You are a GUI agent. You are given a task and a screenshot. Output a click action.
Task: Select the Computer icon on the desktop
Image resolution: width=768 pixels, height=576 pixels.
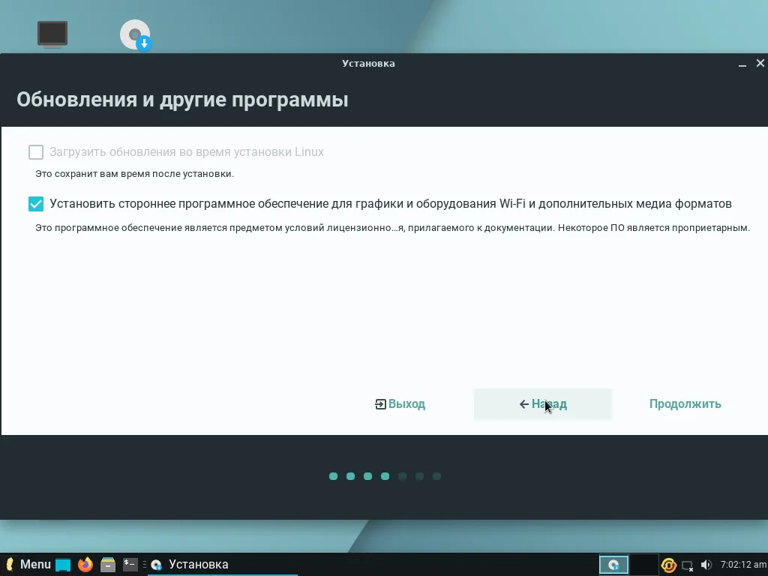point(52,34)
